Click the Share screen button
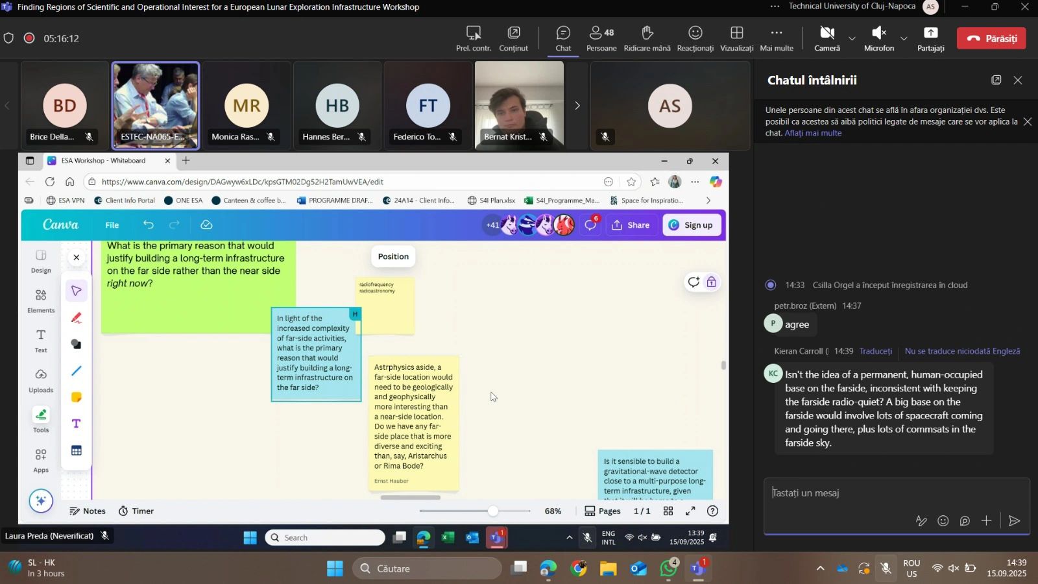Screen dimensions: 1038x584 930,38
